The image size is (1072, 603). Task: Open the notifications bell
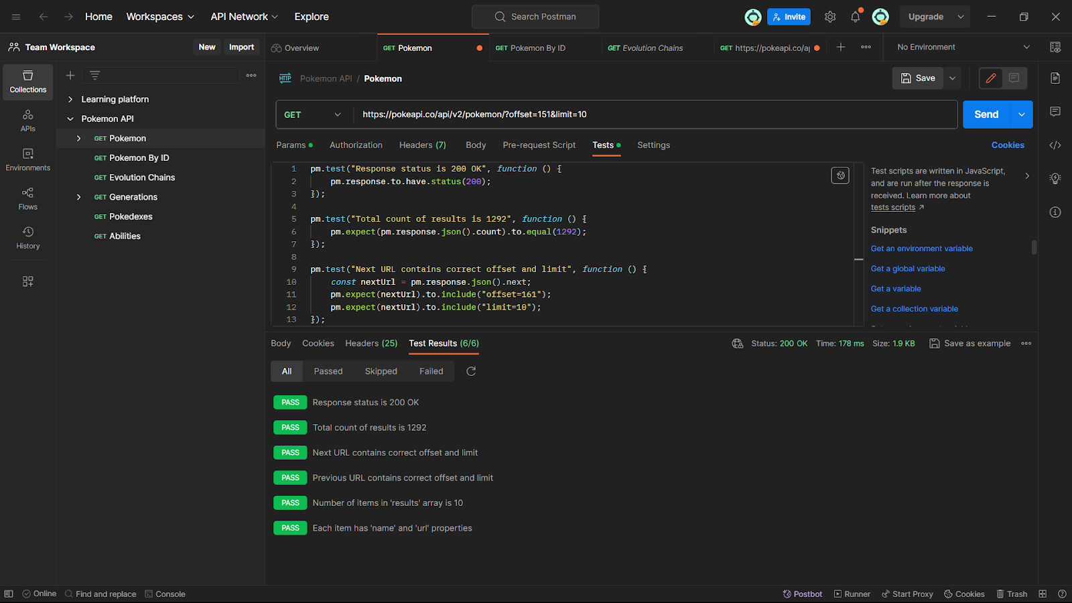pos(856,17)
